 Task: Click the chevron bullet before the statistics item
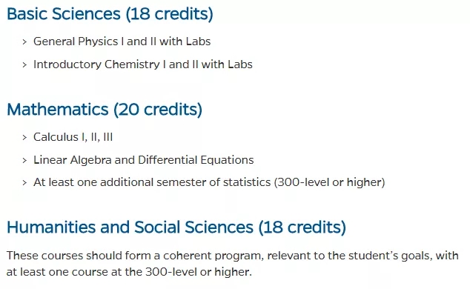(24, 183)
